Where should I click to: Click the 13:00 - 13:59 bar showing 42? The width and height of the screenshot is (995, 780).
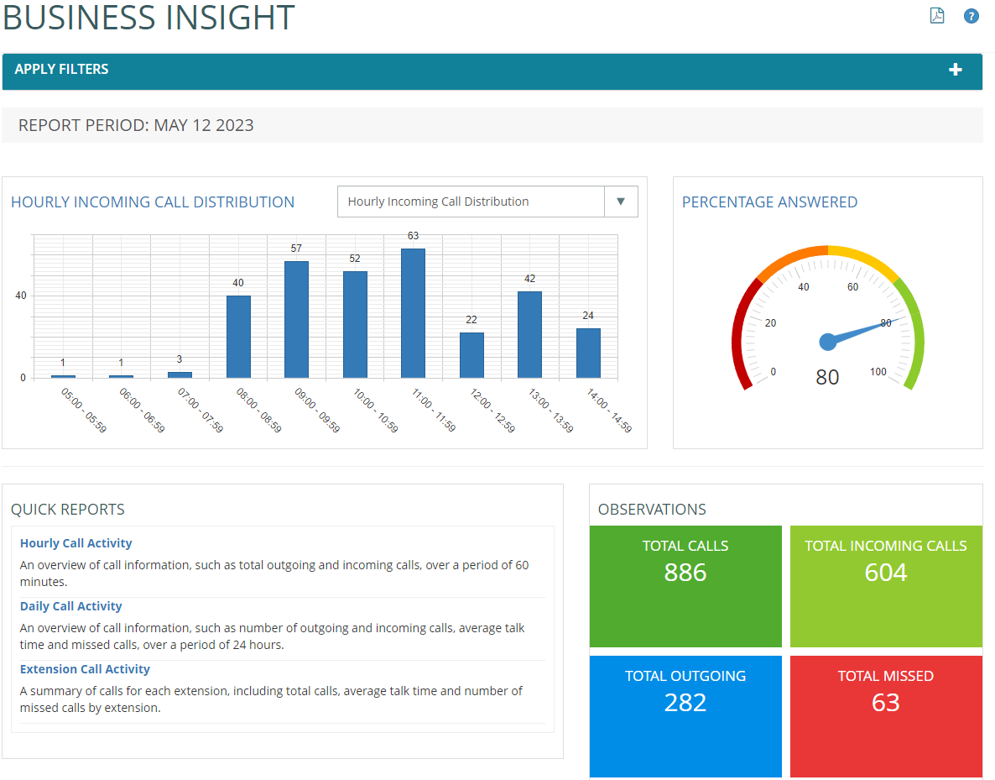pyautogui.click(x=529, y=334)
